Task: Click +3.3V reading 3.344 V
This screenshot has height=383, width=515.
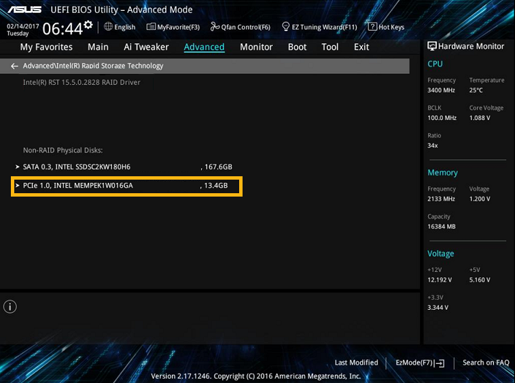Action: pos(438,307)
